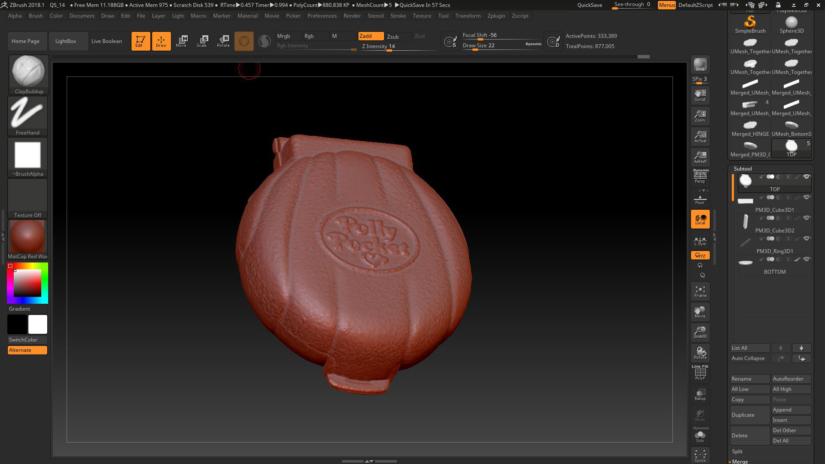
Task: Activate the Scale tool
Action: (202, 41)
